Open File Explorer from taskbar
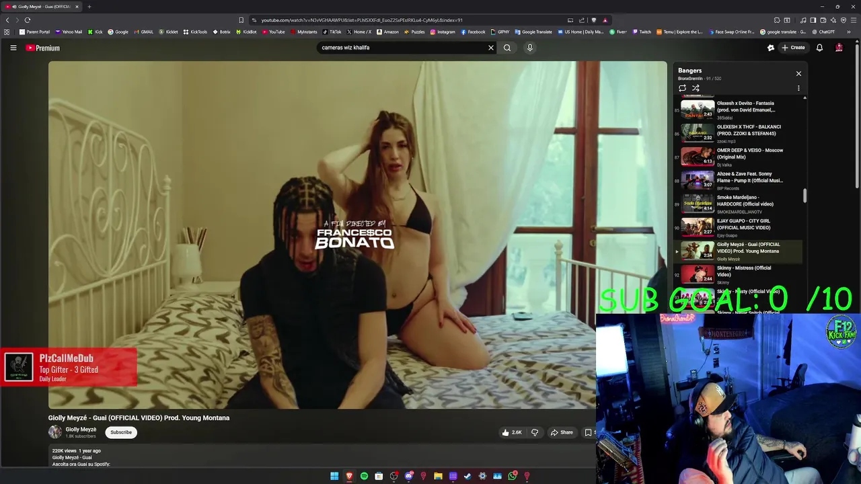The width and height of the screenshot is (861, 484). click(438, 476)
